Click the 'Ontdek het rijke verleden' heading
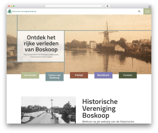Screen dimensions: 158x133 coord(41,43)
